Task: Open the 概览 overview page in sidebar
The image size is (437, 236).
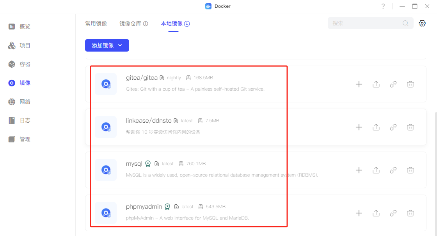Action: coord(19,27)
